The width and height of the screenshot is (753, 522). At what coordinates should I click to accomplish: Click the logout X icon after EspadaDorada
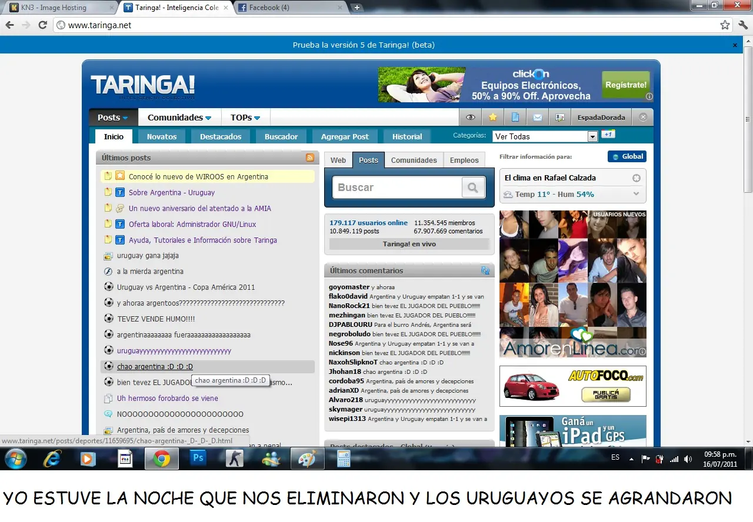point(643,117)
